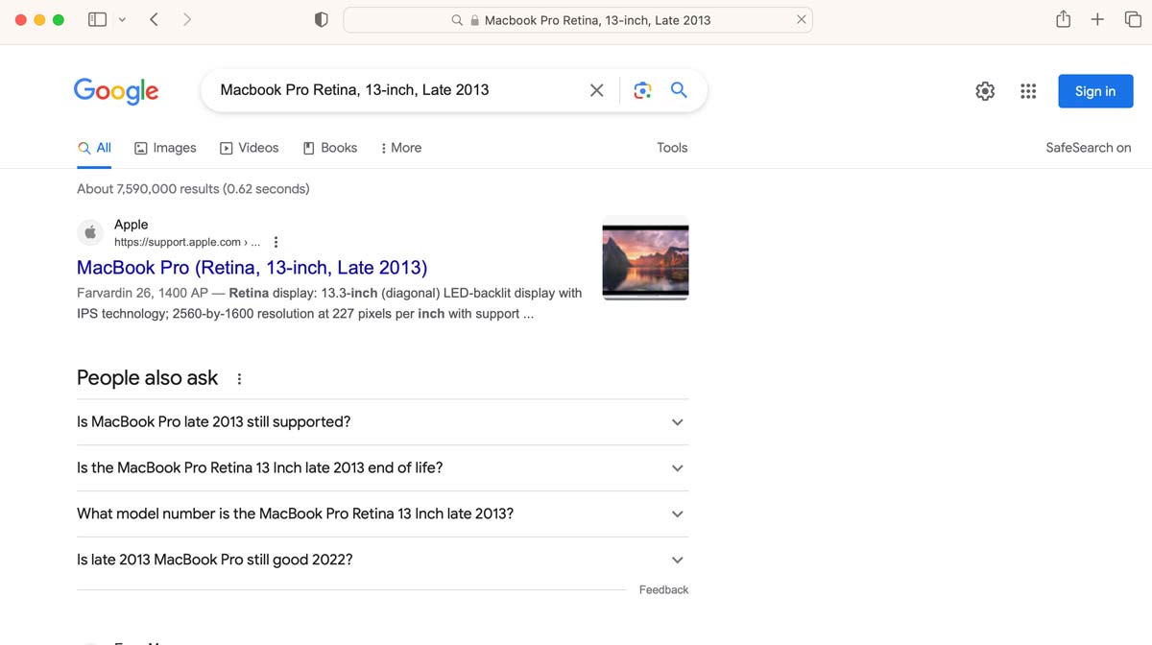Open the More search filters menu
The width and height of the screenshot is (1152, 645).
click(401, 148)
